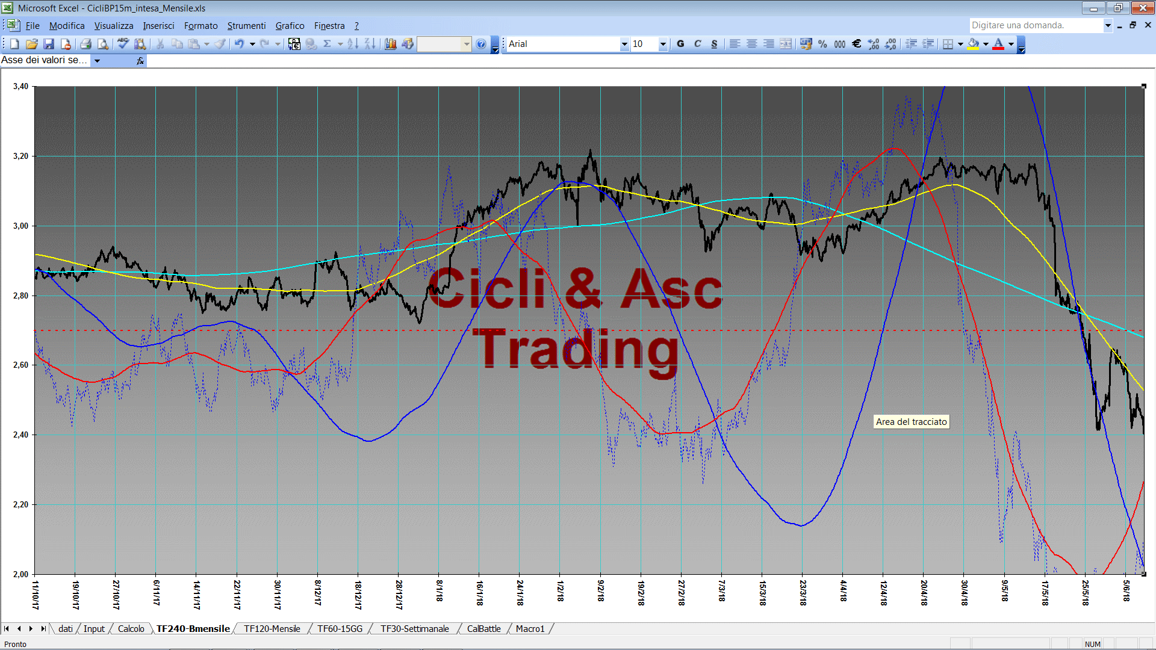Increase decimal places

pos(874,44)
